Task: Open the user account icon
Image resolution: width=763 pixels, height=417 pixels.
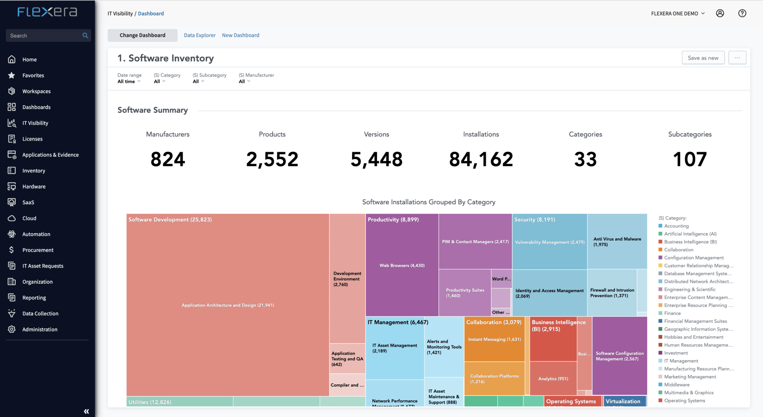Action: click(720, 13)
